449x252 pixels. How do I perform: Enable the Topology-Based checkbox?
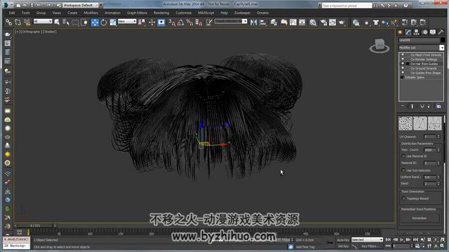click(404, 198)
